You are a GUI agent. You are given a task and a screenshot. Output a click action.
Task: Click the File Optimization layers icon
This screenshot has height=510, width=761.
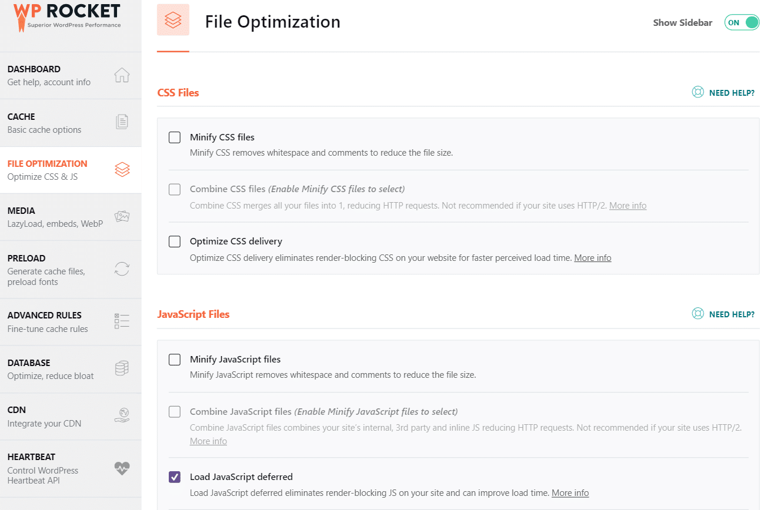click(122, 169)
